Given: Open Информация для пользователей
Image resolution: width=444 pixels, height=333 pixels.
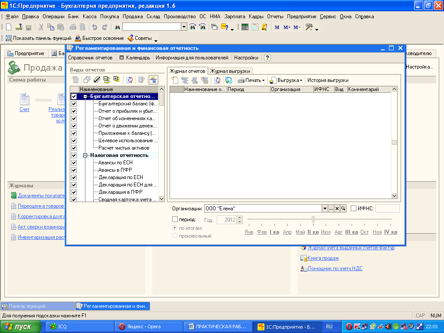Looking at the screenshot, I should [x=192, y=58].
